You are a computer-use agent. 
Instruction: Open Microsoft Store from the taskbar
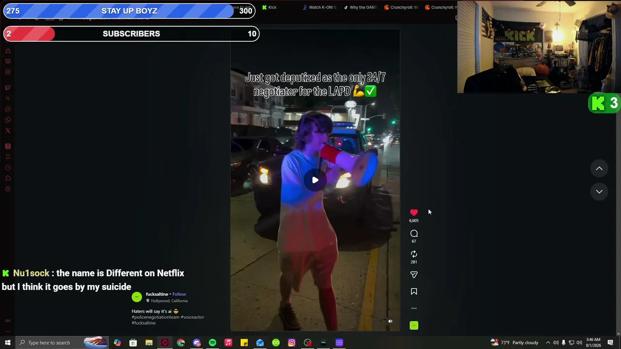tap(133, 343)
